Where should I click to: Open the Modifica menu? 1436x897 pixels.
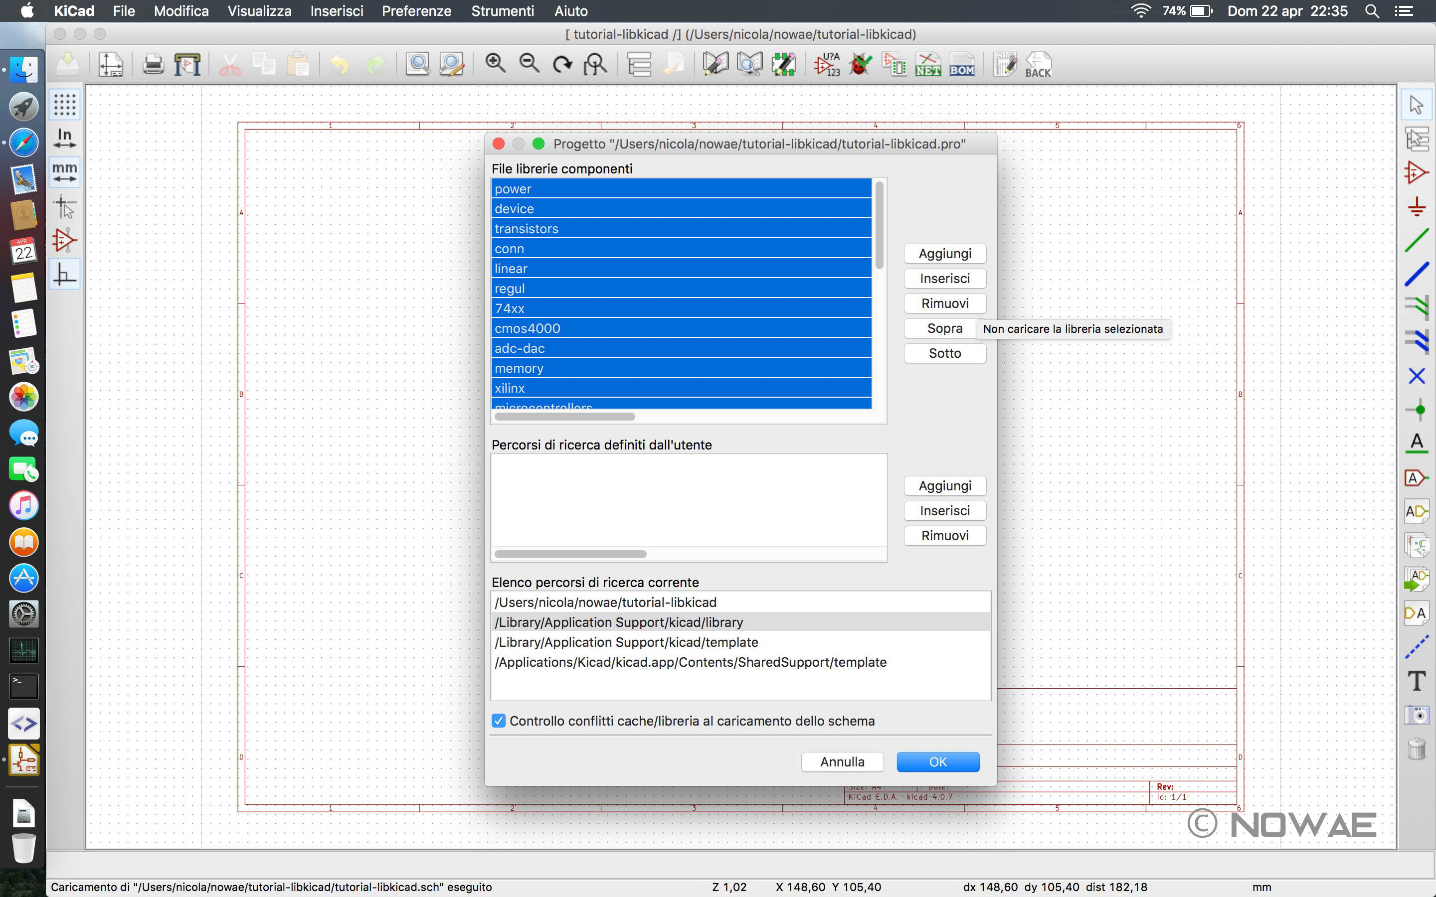pyautogui.click(x=181, y=10)
